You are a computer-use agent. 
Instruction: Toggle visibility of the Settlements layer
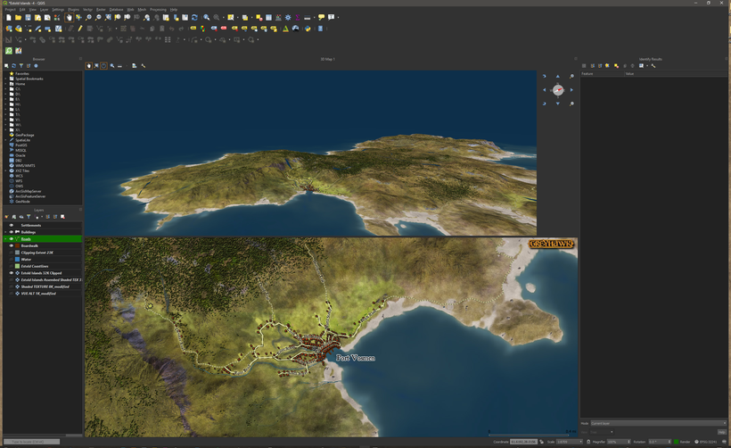pos(12,226)
